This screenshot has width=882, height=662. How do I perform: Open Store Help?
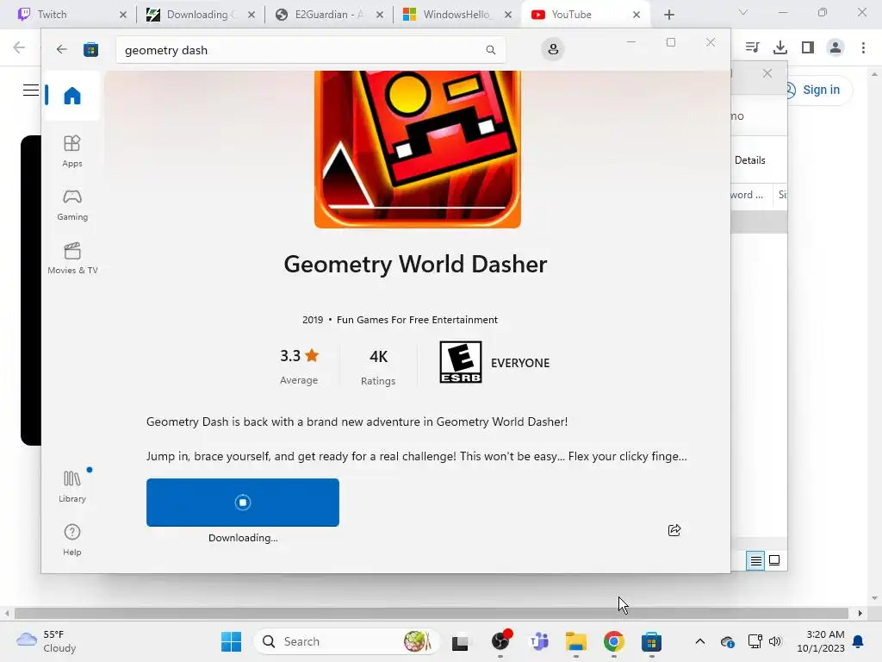[72, 540]
